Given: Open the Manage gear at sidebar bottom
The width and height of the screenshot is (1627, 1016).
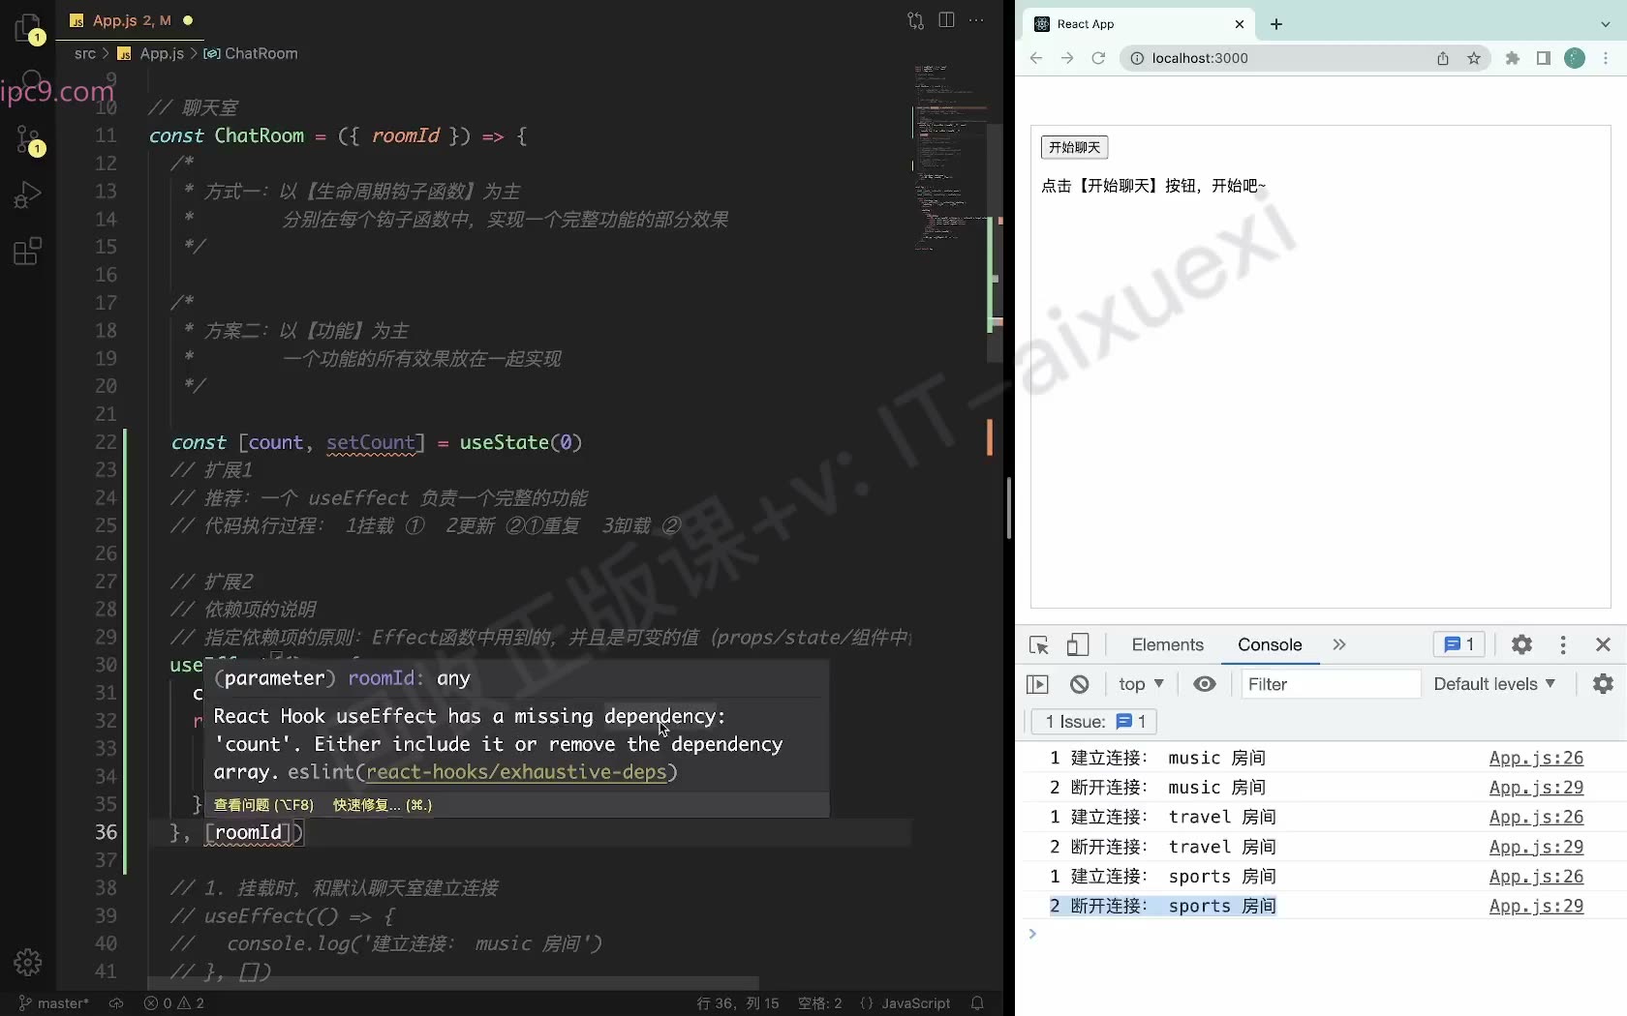Looking at the screenshot, I should 28,962.
